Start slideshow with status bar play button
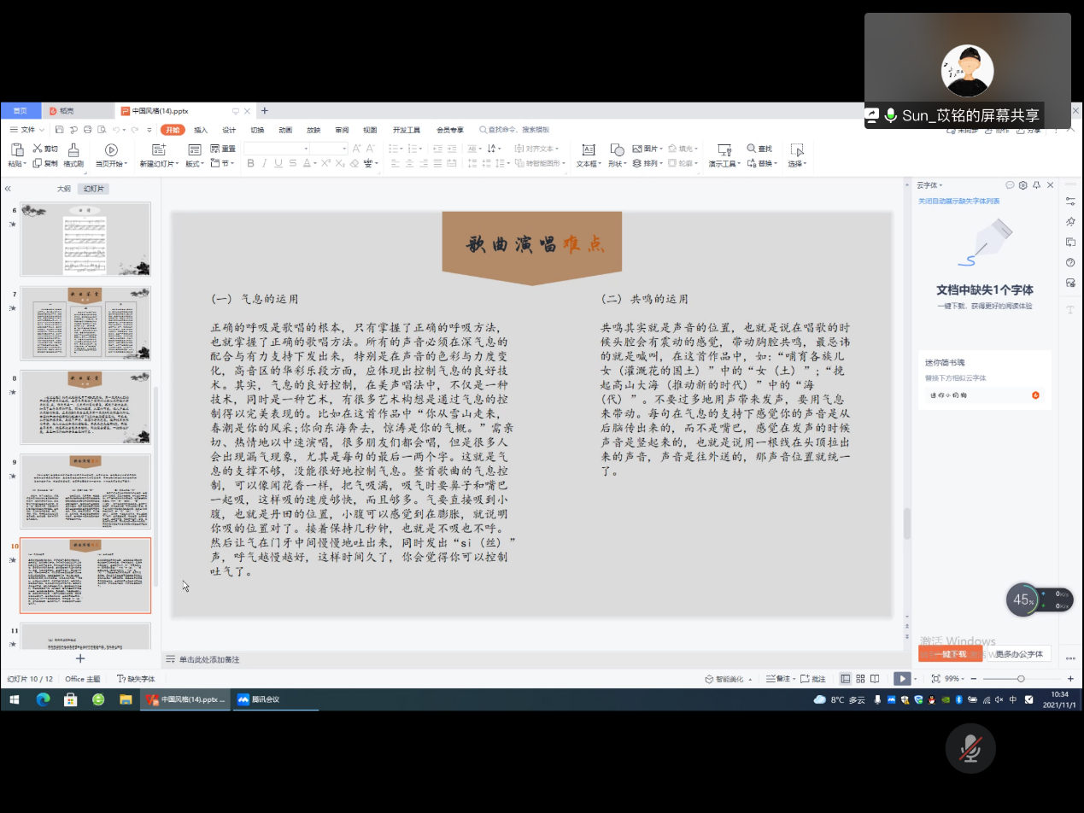 pos(901,679)
